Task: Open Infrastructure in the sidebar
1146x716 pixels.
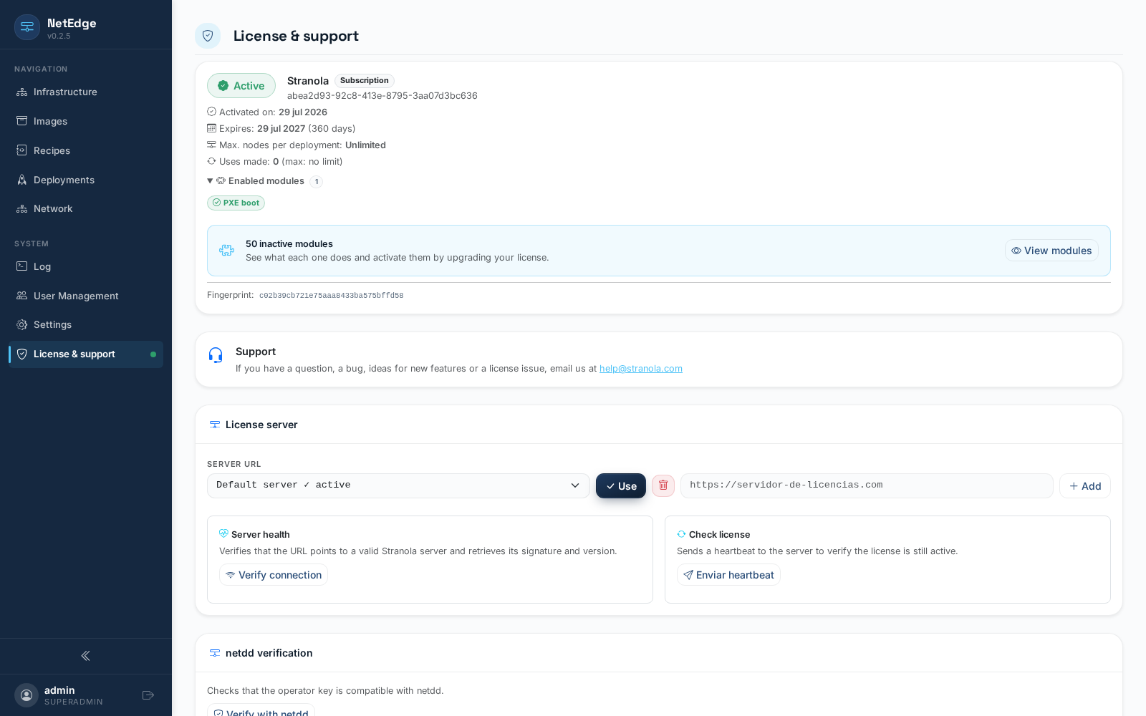Action: [x=86, y=92]
